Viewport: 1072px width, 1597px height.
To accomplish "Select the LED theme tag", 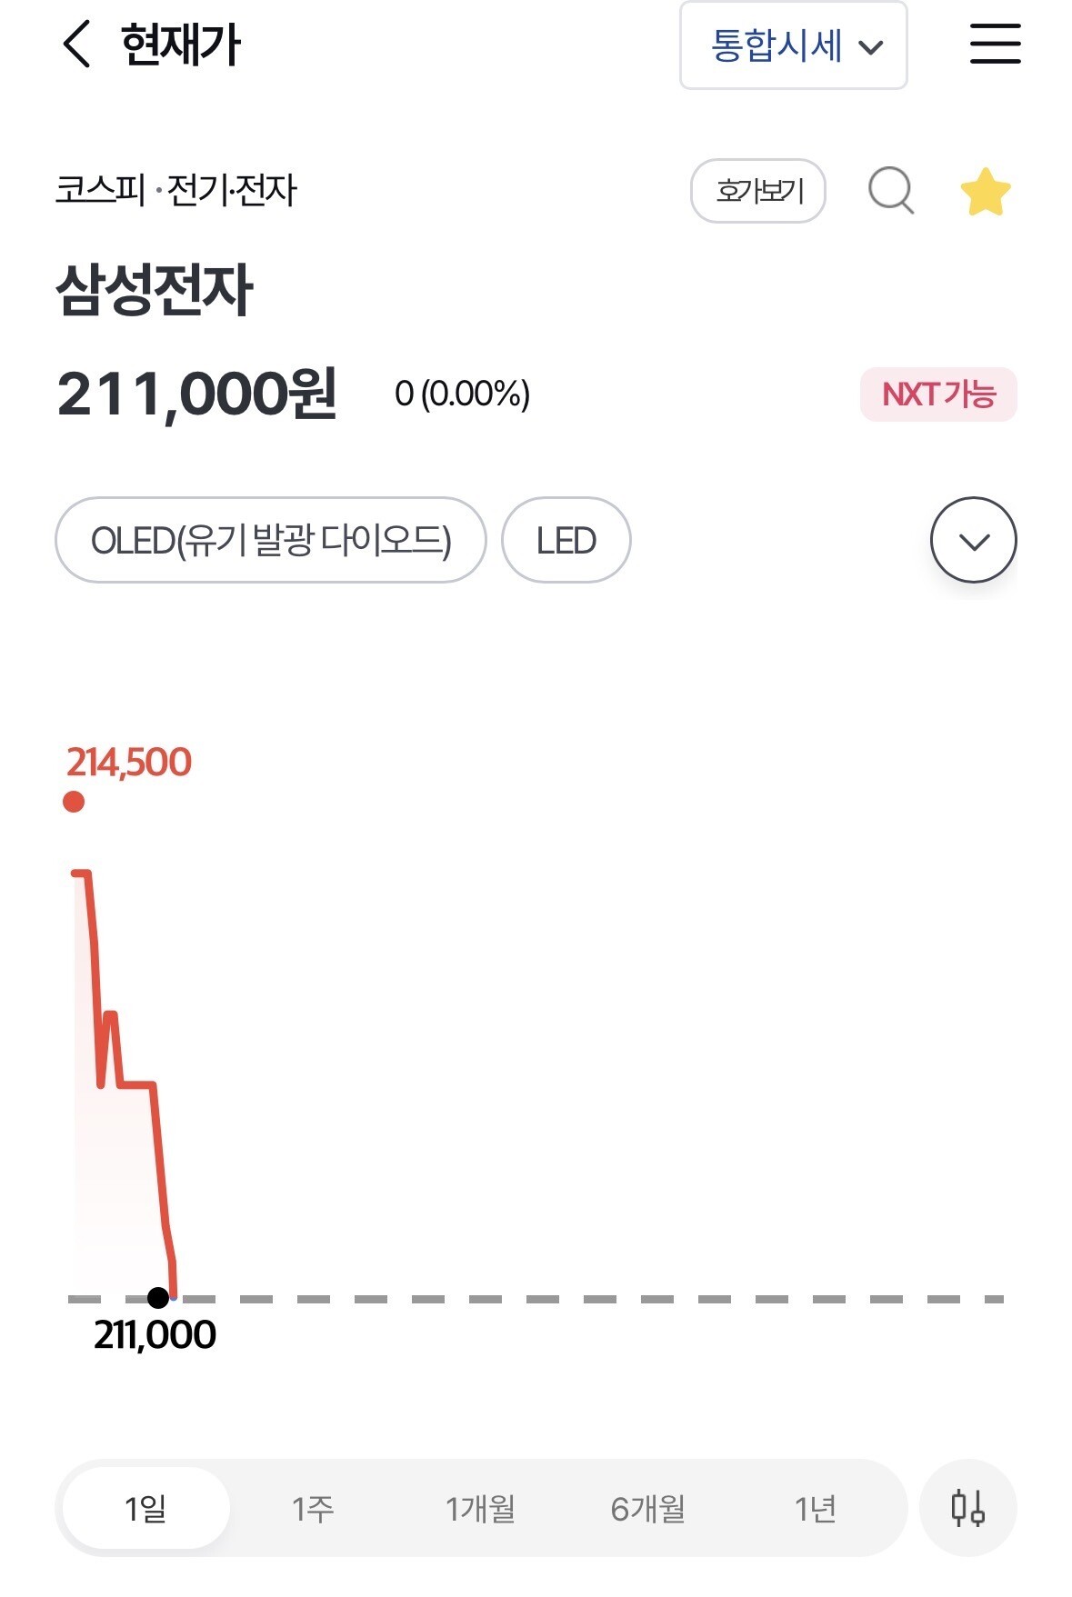I will [x=566, y=540].
